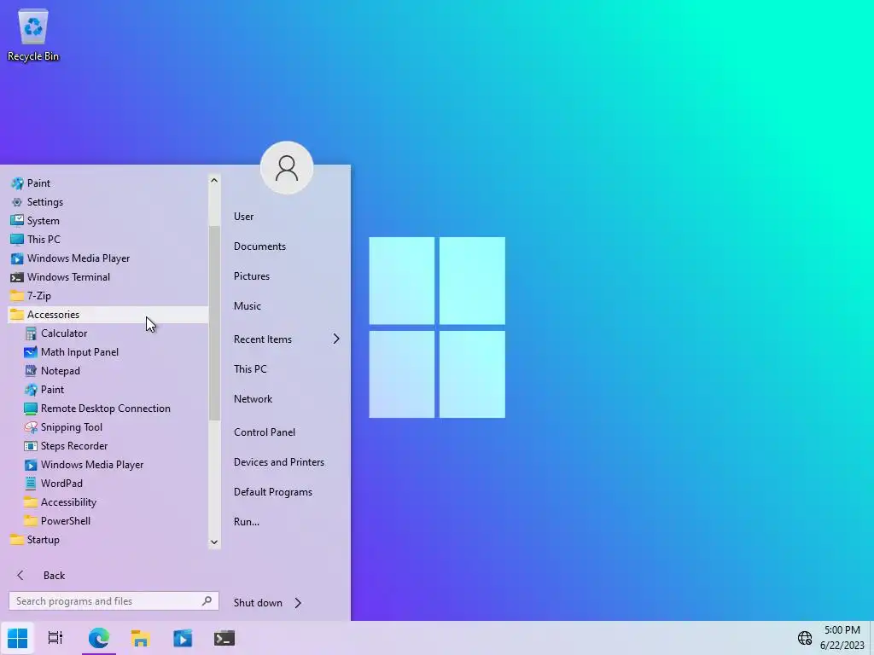Click the Search programs and files box
The image size is (874, 655).
pos(114,601)
